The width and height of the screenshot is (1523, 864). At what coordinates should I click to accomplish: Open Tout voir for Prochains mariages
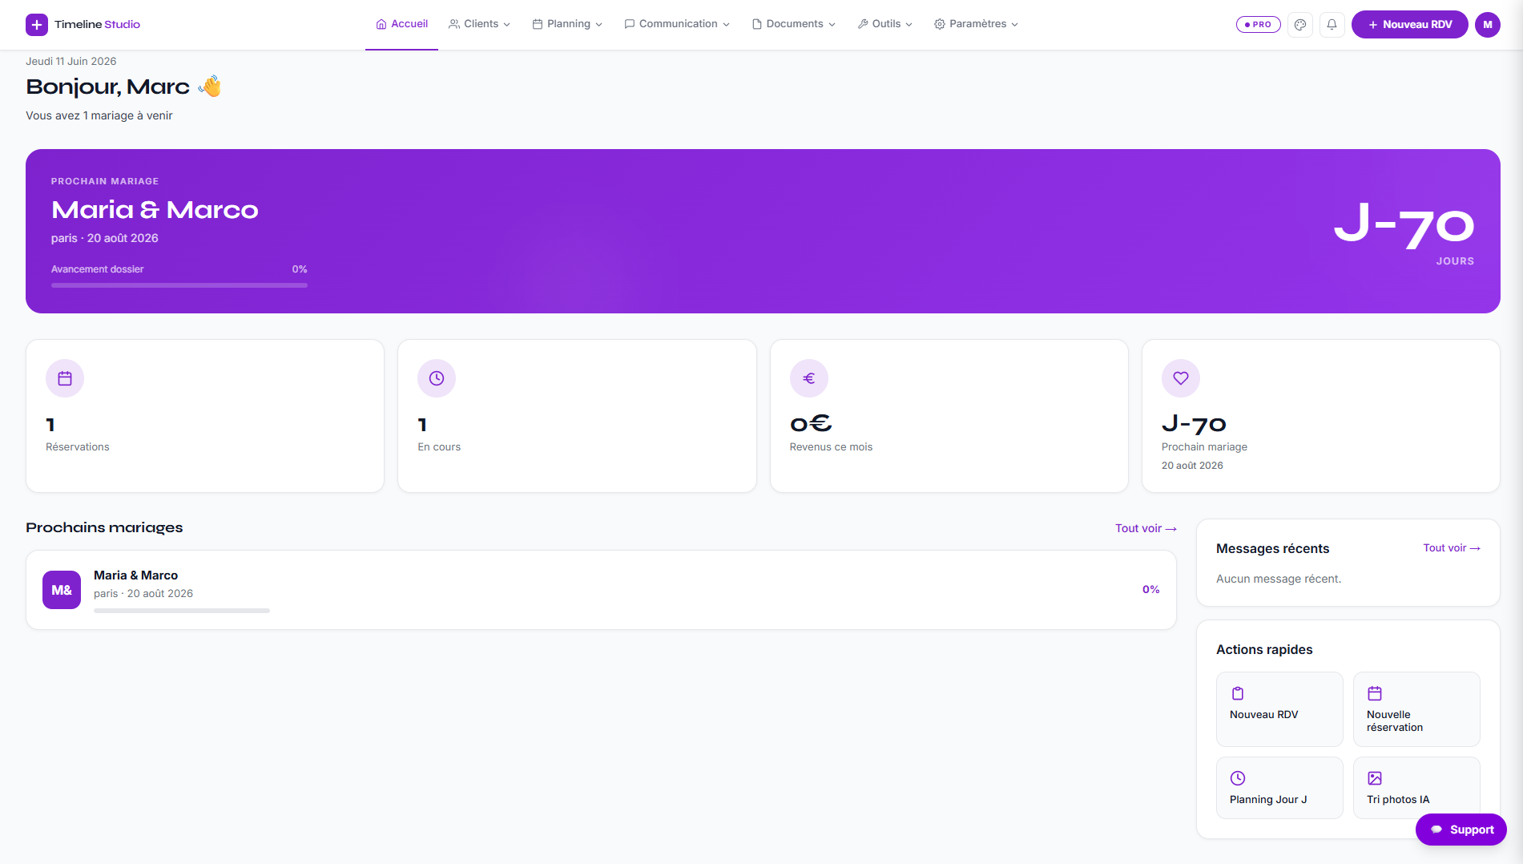pyautogui.click(x=1146, y=528)
